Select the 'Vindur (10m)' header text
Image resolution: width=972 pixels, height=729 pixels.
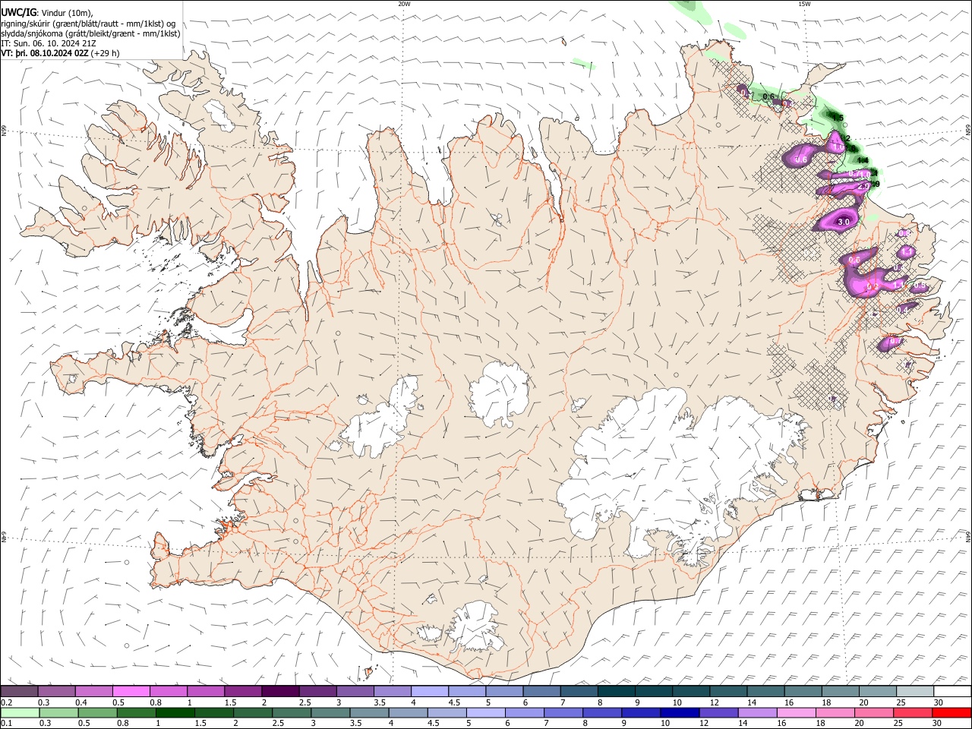(x=66, y=13)
